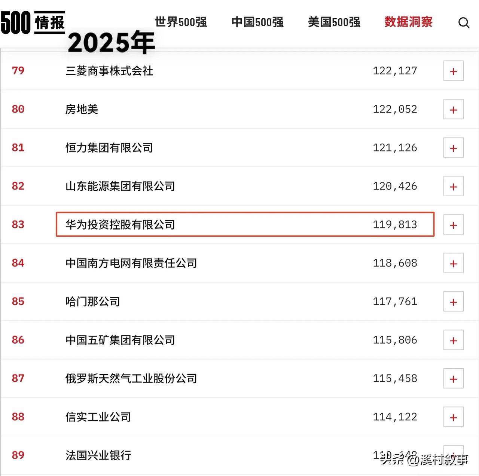The image size is (479, 476).
Task: Switch to 中国500强 tab
Action: point(257,22)
